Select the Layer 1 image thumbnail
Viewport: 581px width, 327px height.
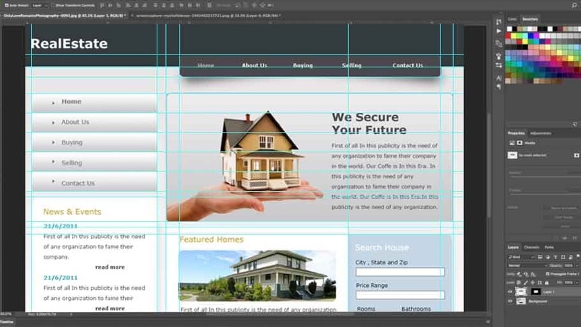click(520, 291)
